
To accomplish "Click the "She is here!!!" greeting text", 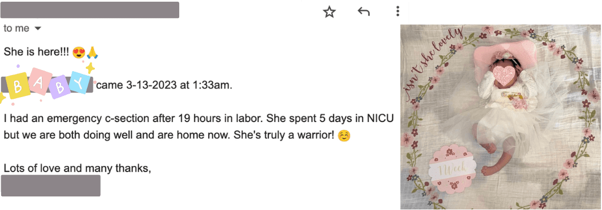I will [x=36, y=53].
